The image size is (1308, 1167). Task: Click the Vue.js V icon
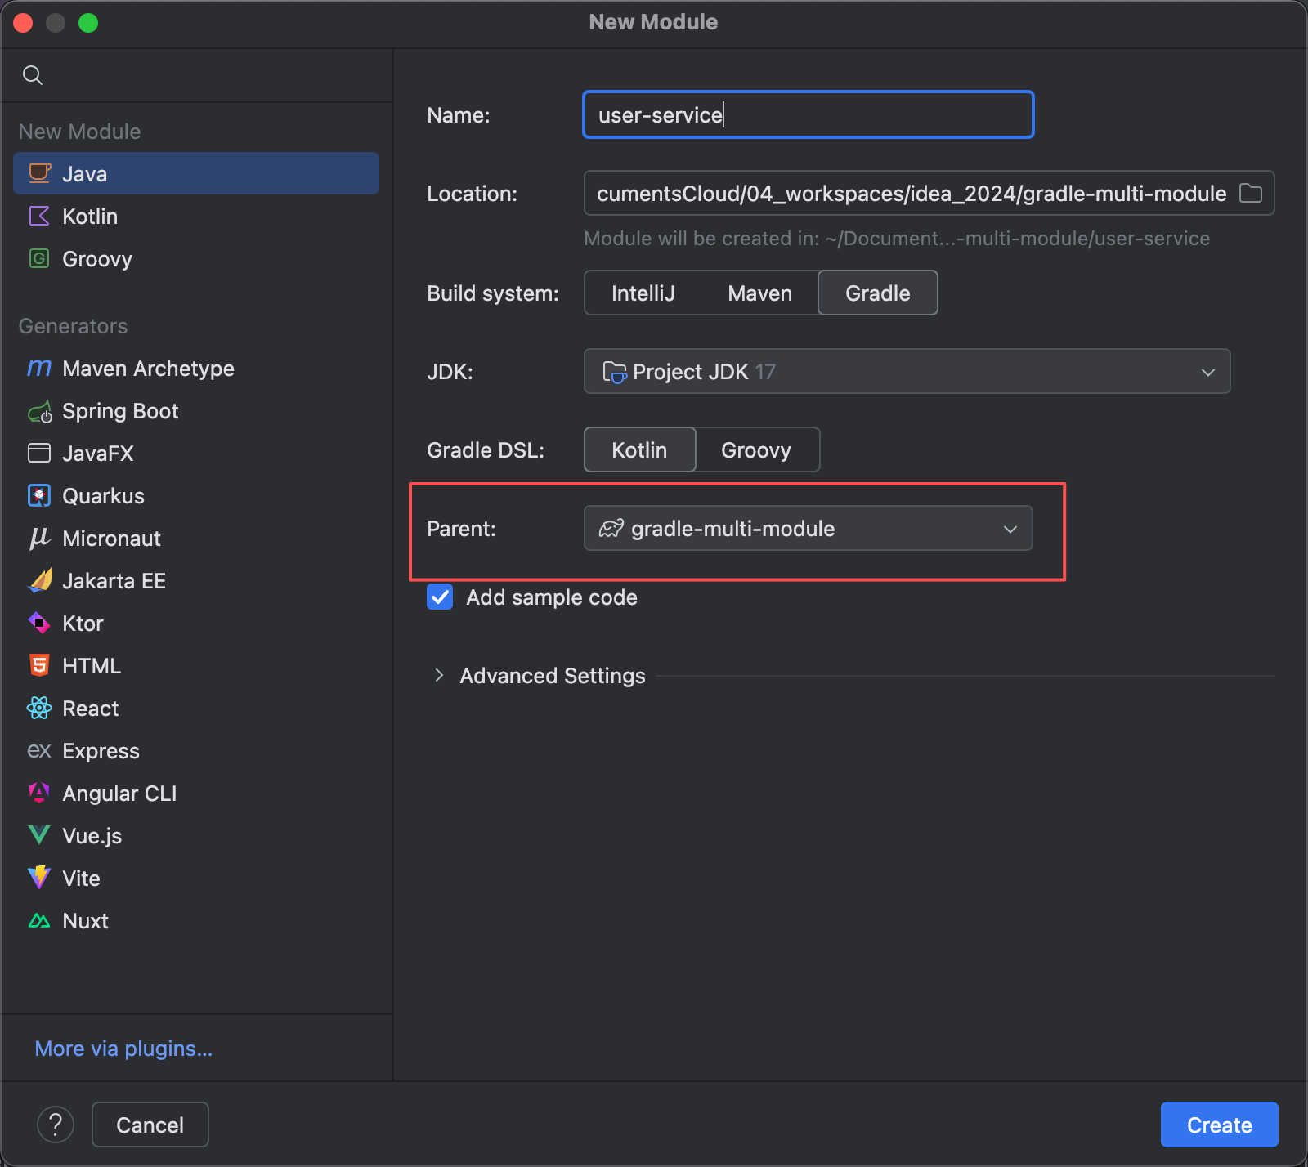click(x=39, y=835)
